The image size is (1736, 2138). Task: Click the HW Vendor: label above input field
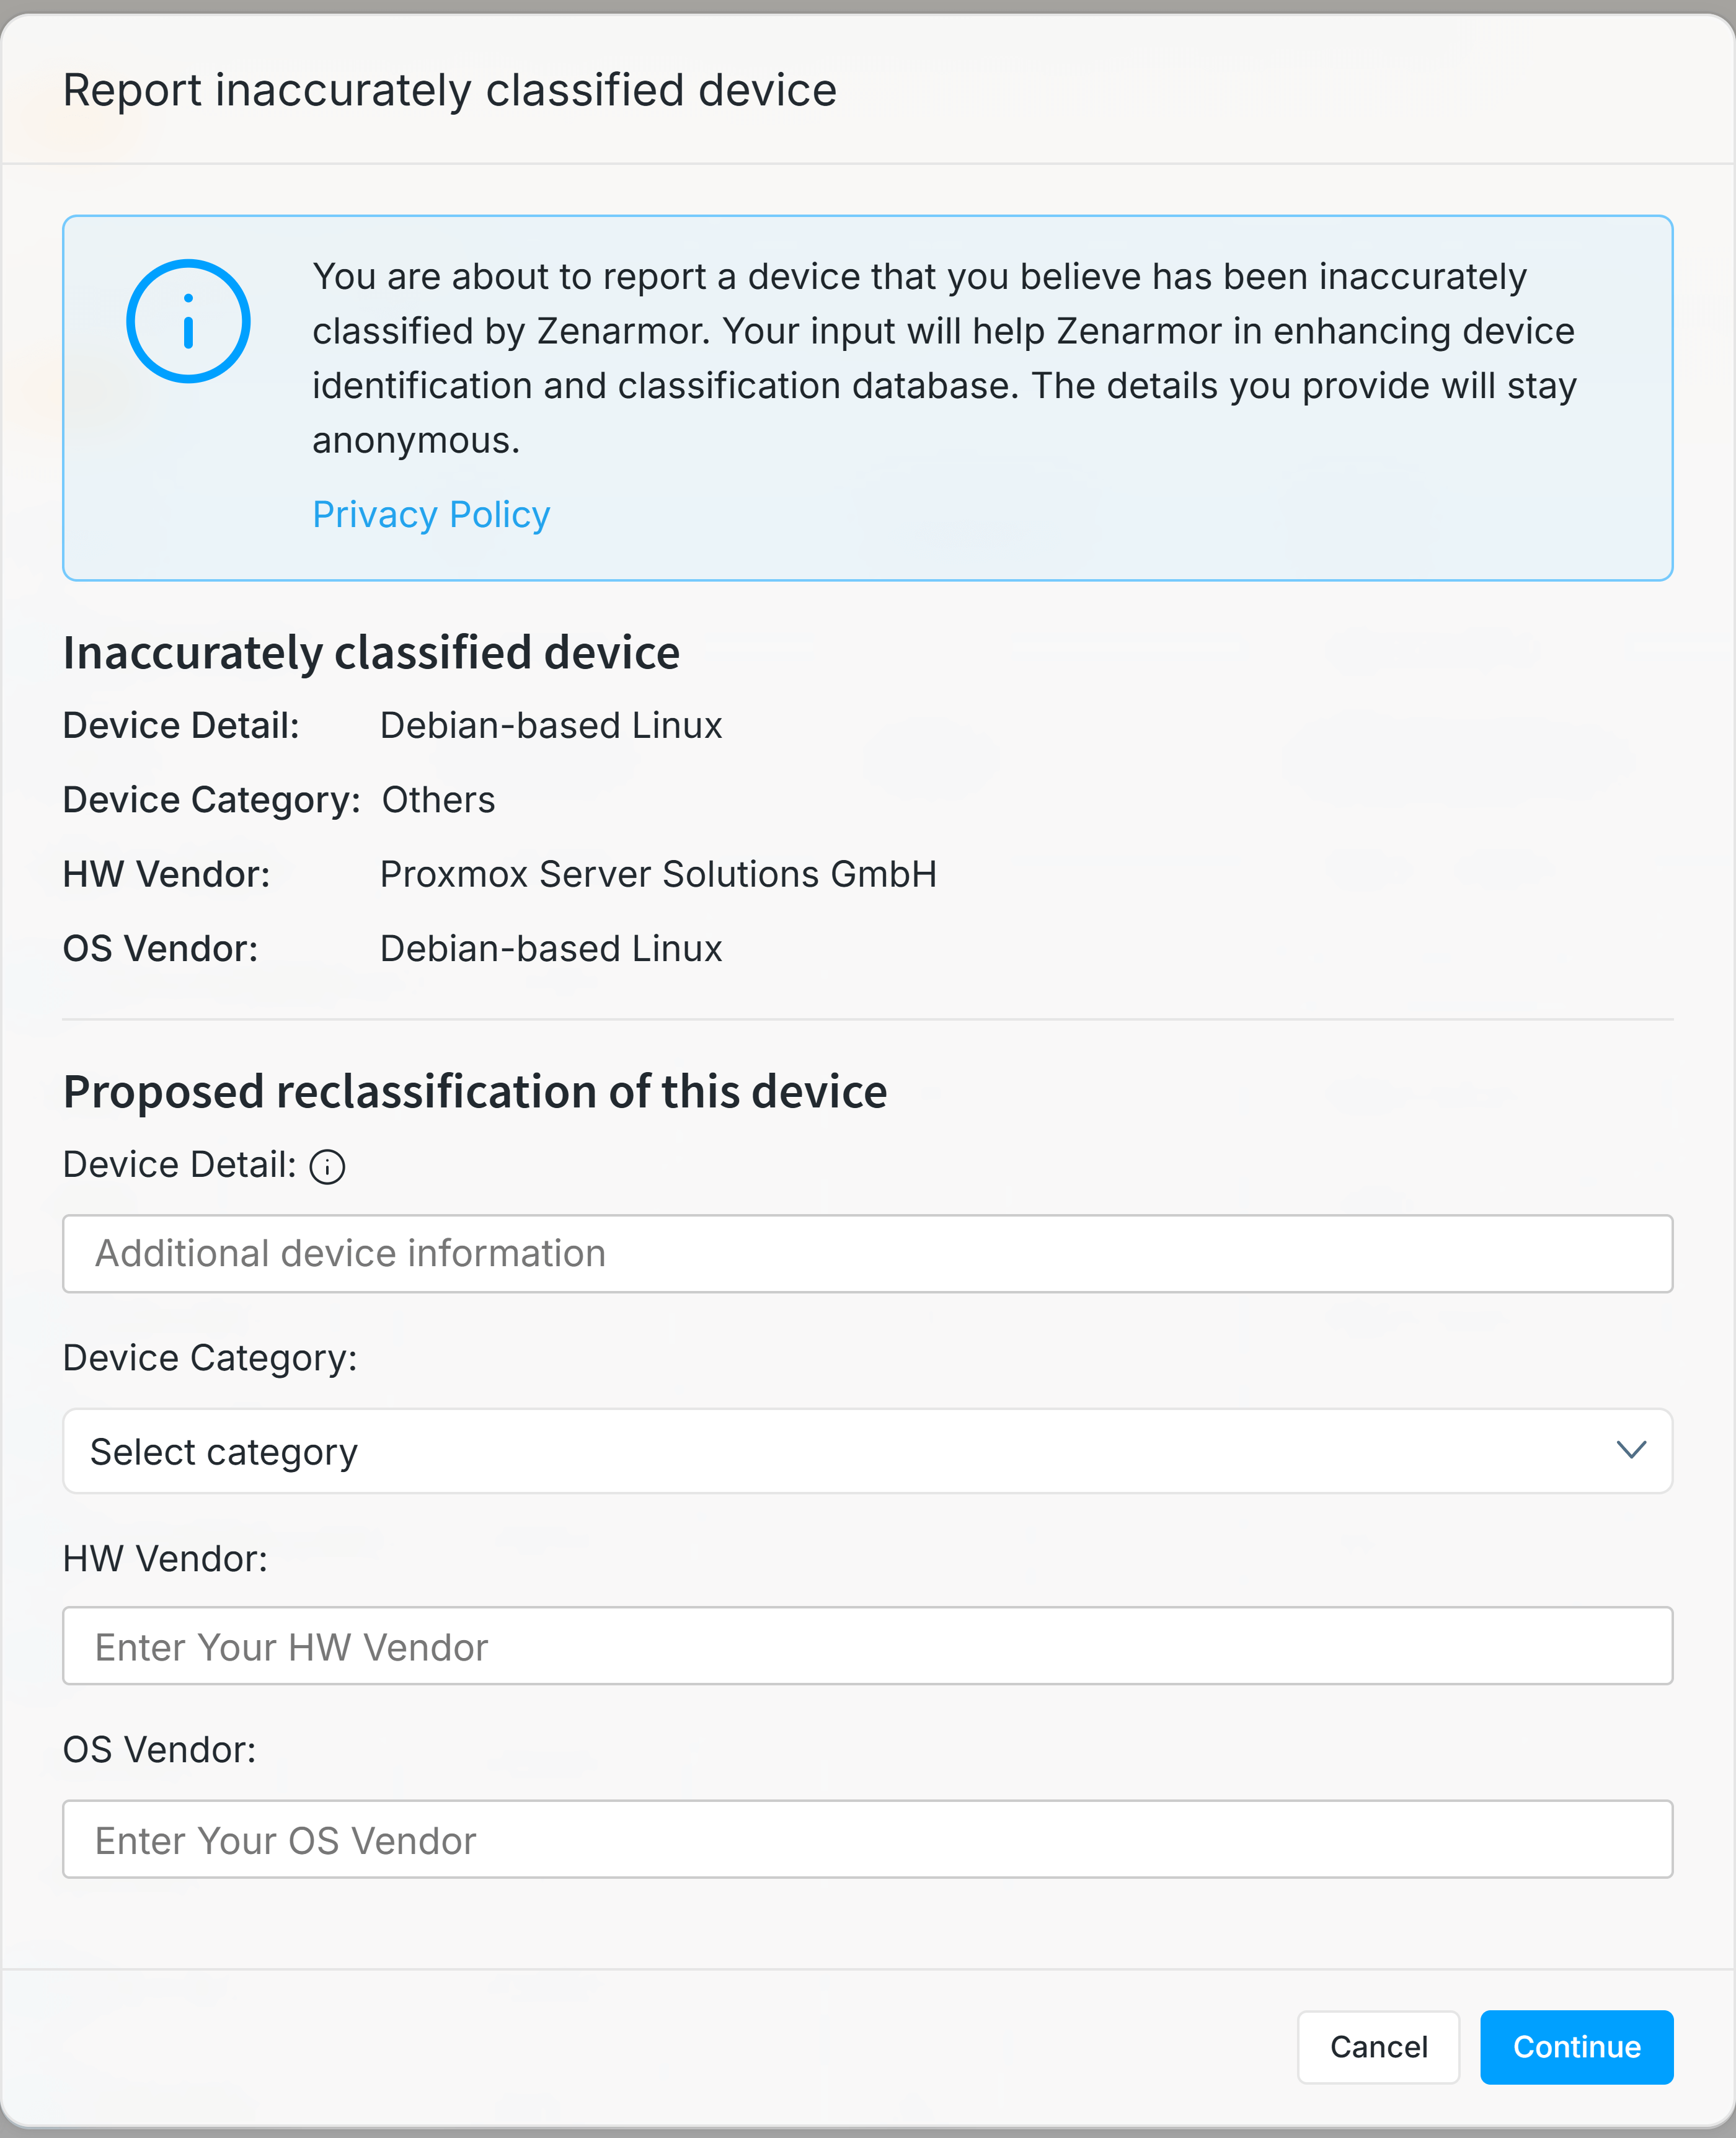(165, 1558)
